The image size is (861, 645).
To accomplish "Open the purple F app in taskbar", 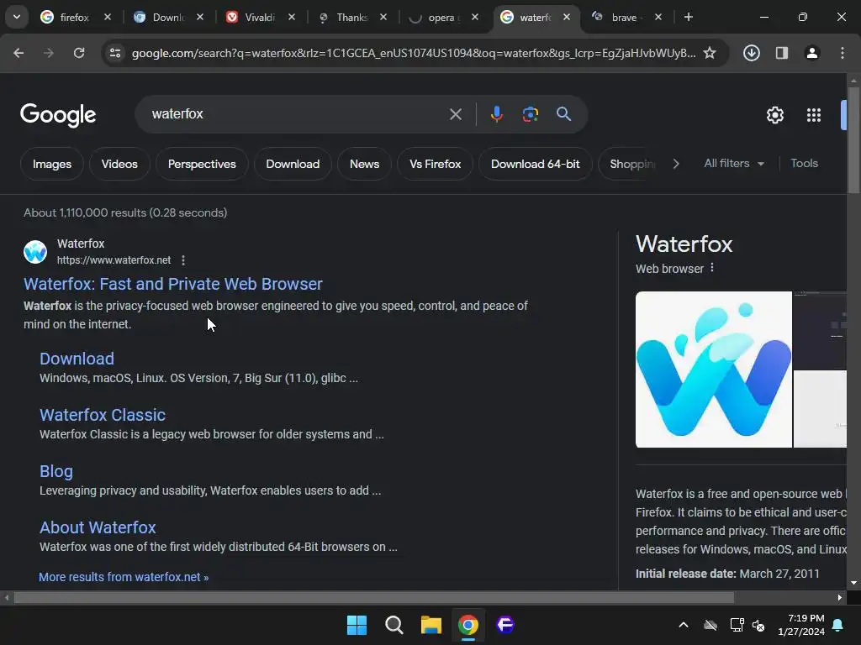I will [505, 625].
